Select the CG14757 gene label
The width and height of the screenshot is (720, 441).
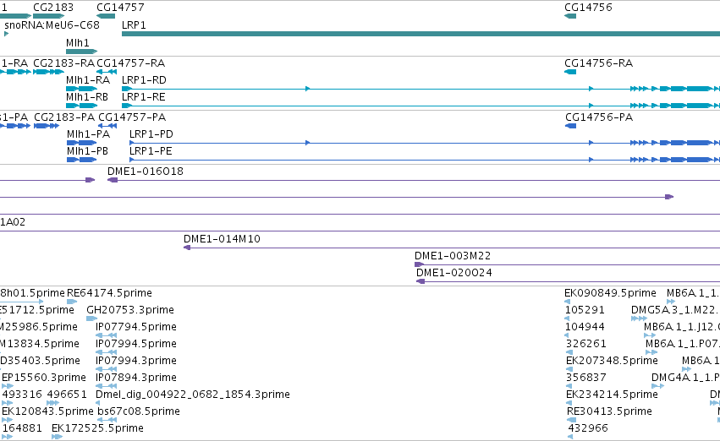click(120, 8)
